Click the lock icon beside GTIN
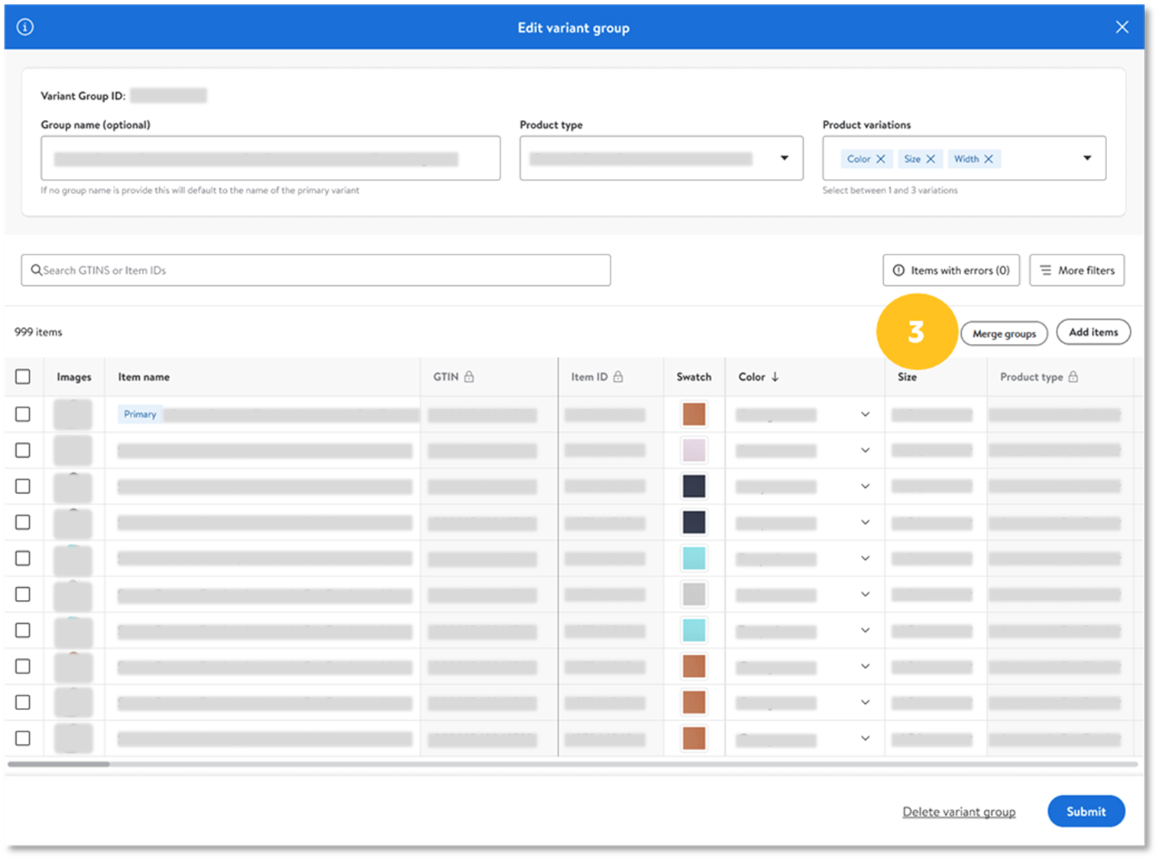This screenshot has height=860, width=1159. point(469,377)
